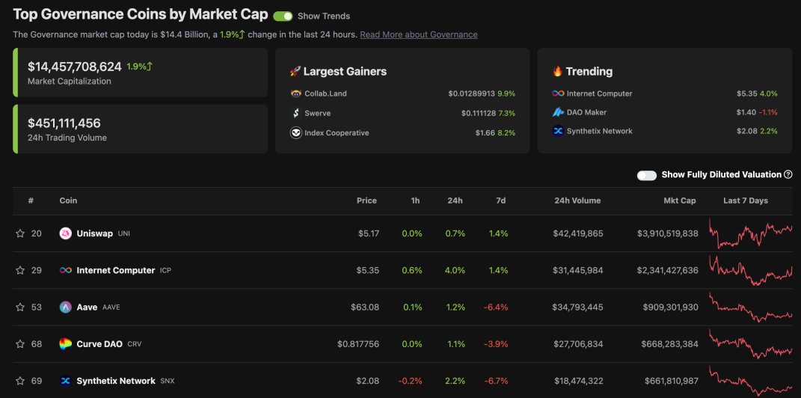Screen dimensions: 801x398
Task: Click the fire icon beside Trending
Action: [557, 72]
